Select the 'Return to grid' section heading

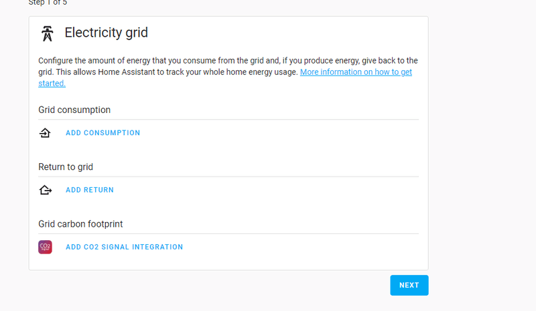(x=66, y=167)
